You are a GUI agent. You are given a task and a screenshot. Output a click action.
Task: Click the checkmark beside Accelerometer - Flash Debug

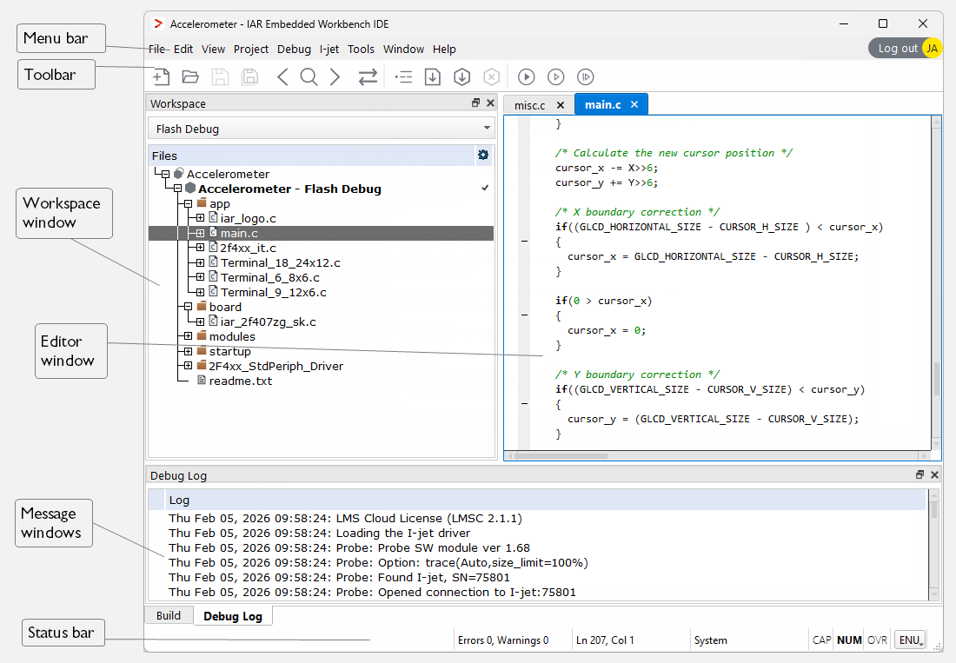coord(485,188)
